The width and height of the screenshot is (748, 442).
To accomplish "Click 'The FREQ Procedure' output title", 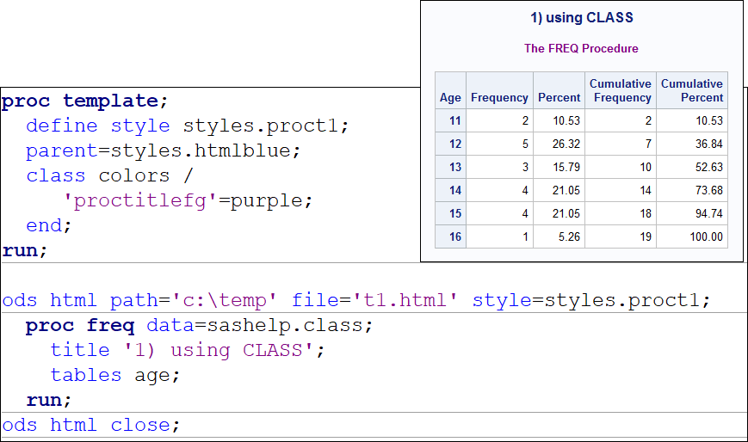I will (x=581, y=49).
